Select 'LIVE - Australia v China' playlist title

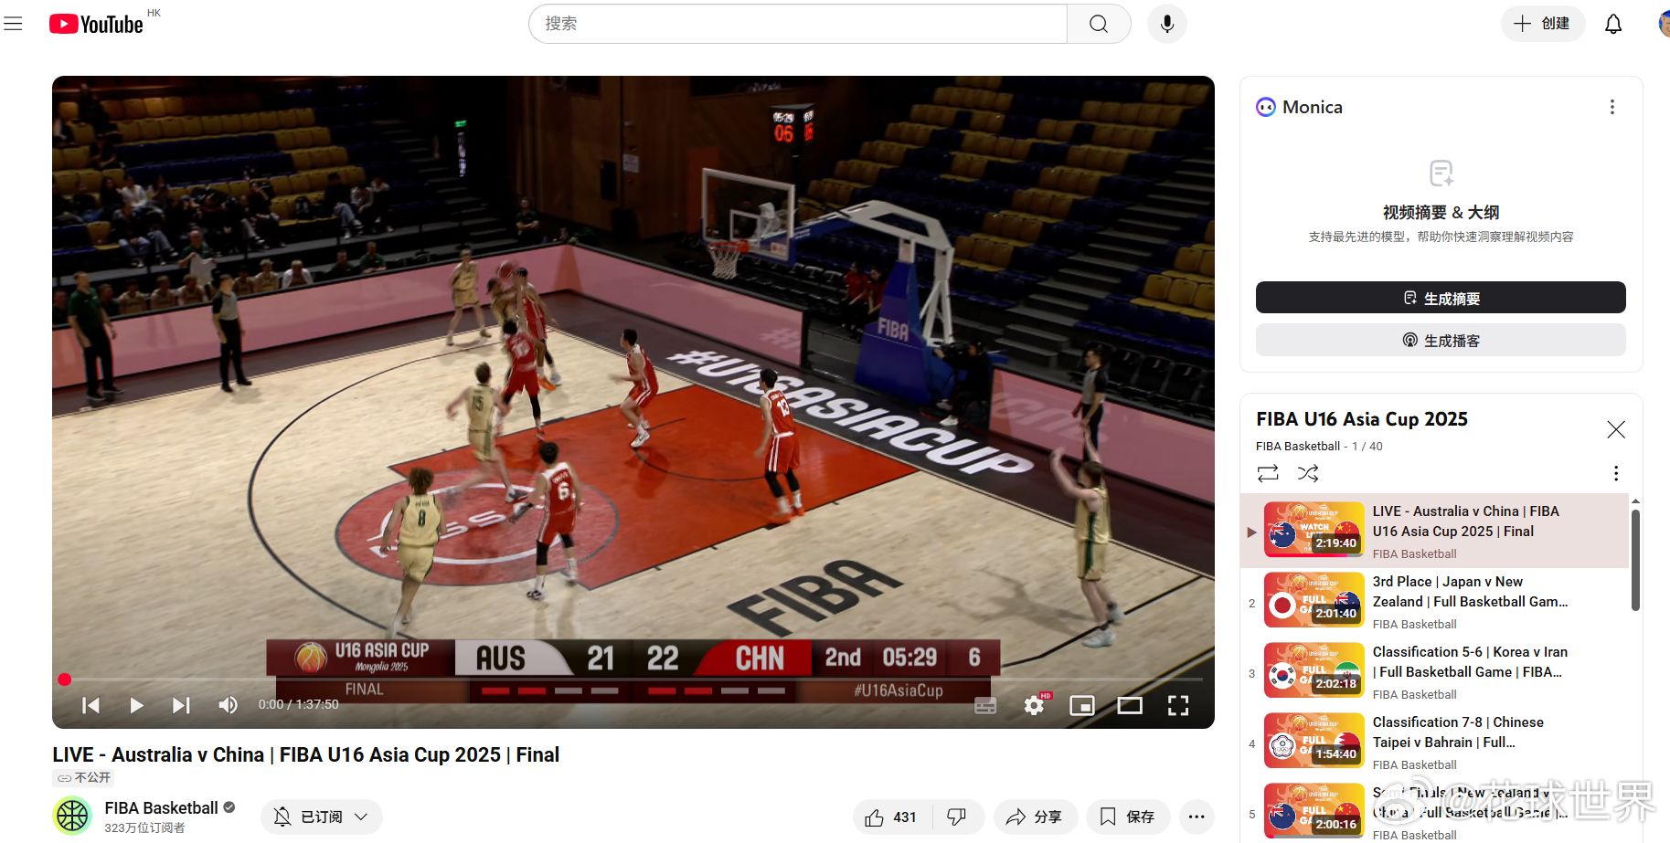[1466, 522]
